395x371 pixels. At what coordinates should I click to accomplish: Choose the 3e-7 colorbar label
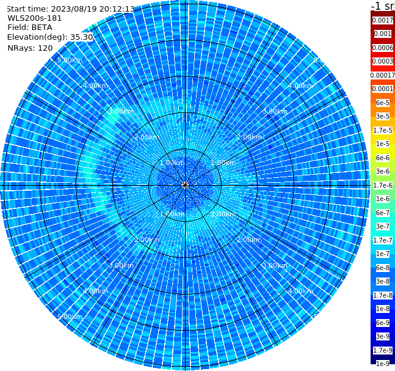(x=383, y=226)
